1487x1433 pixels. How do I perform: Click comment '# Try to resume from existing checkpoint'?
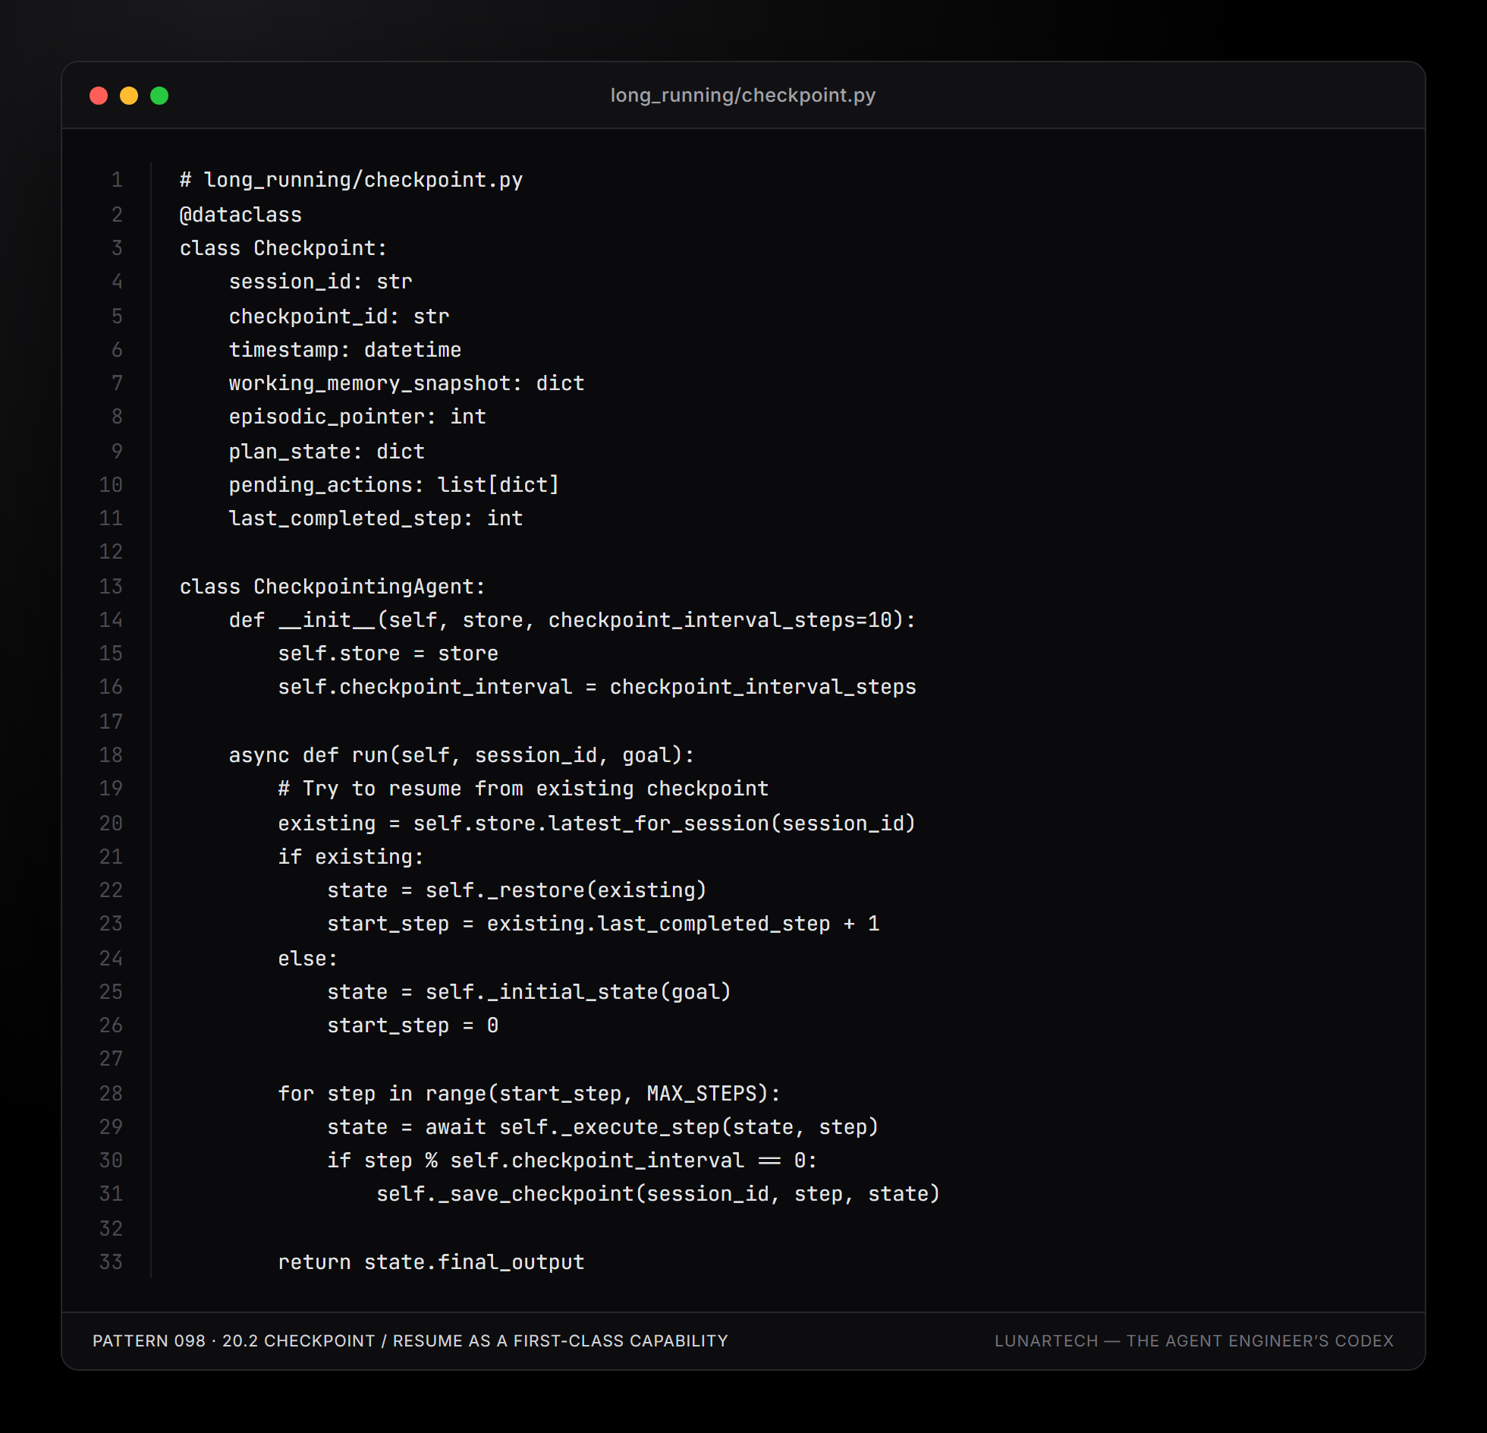pos(523,789)
